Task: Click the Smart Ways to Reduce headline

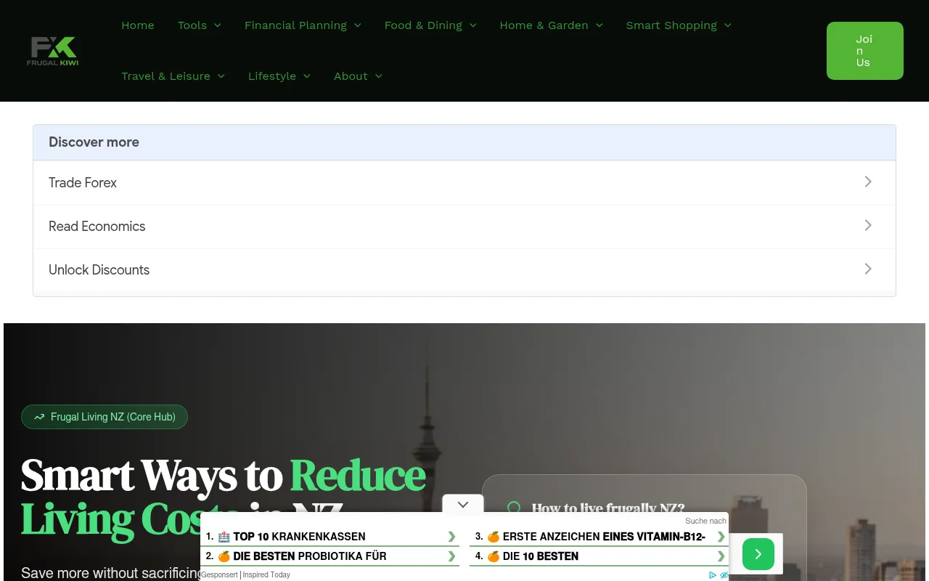Action: 224,476
